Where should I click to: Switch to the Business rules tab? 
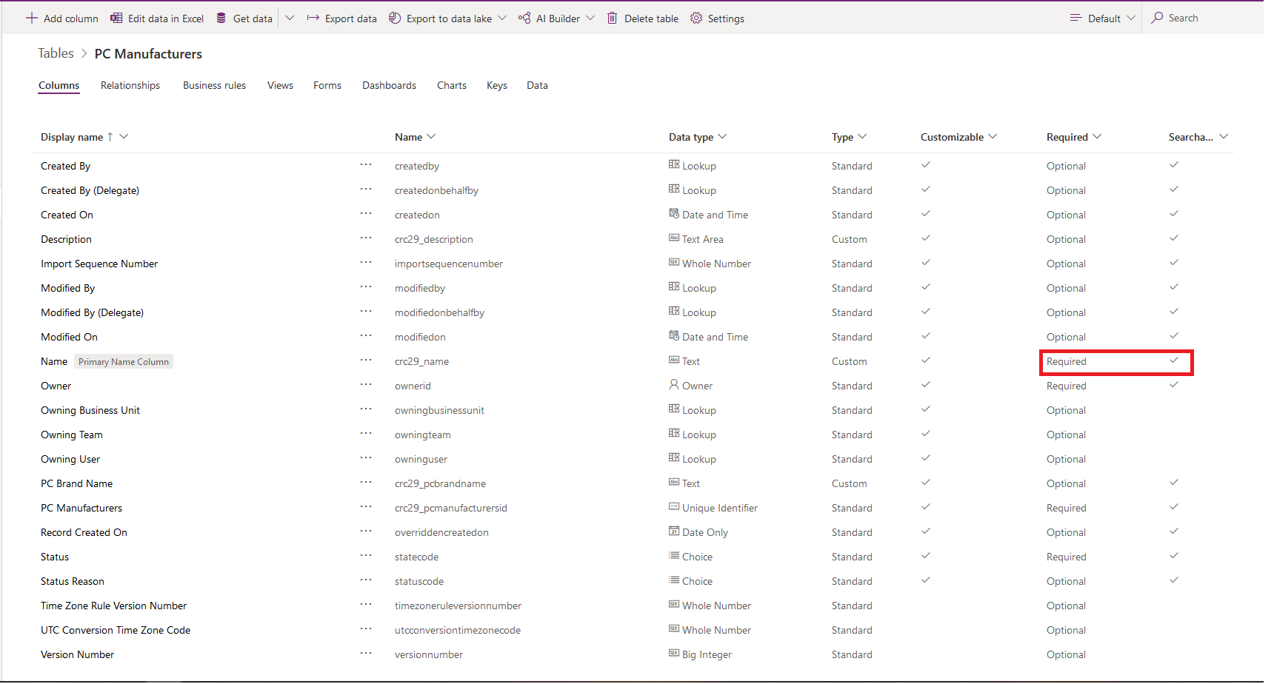(214, 85)
